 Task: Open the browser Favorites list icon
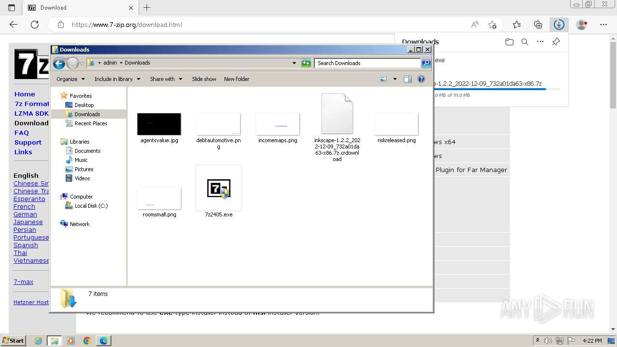pyautogui.click(x=517, y=25)
